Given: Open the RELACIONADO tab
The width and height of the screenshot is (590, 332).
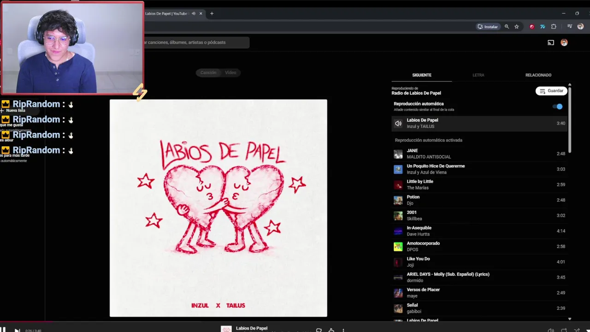Looking at the screenshot, I should tap(538, 75).
